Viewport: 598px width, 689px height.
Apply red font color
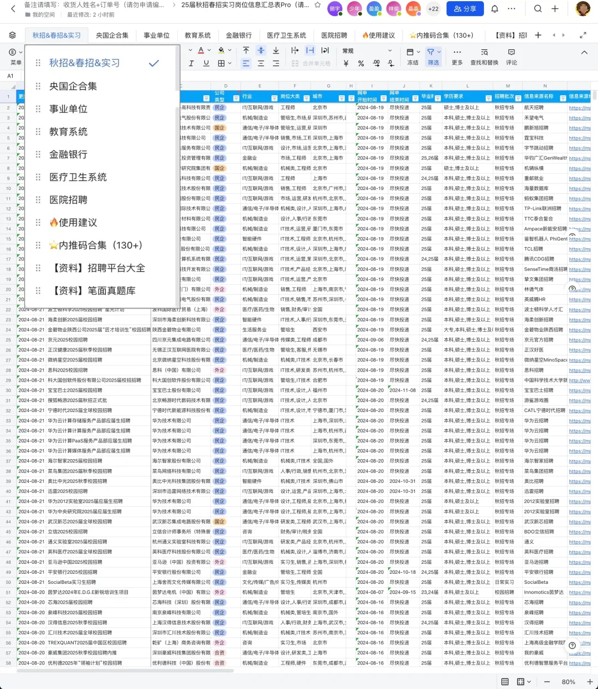point(201,50)
